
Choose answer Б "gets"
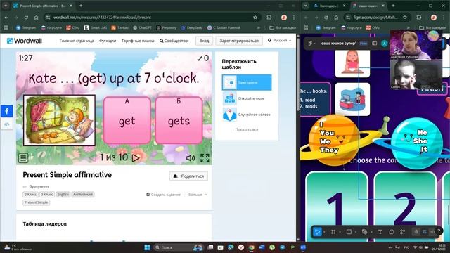click(x=179, y=120)
